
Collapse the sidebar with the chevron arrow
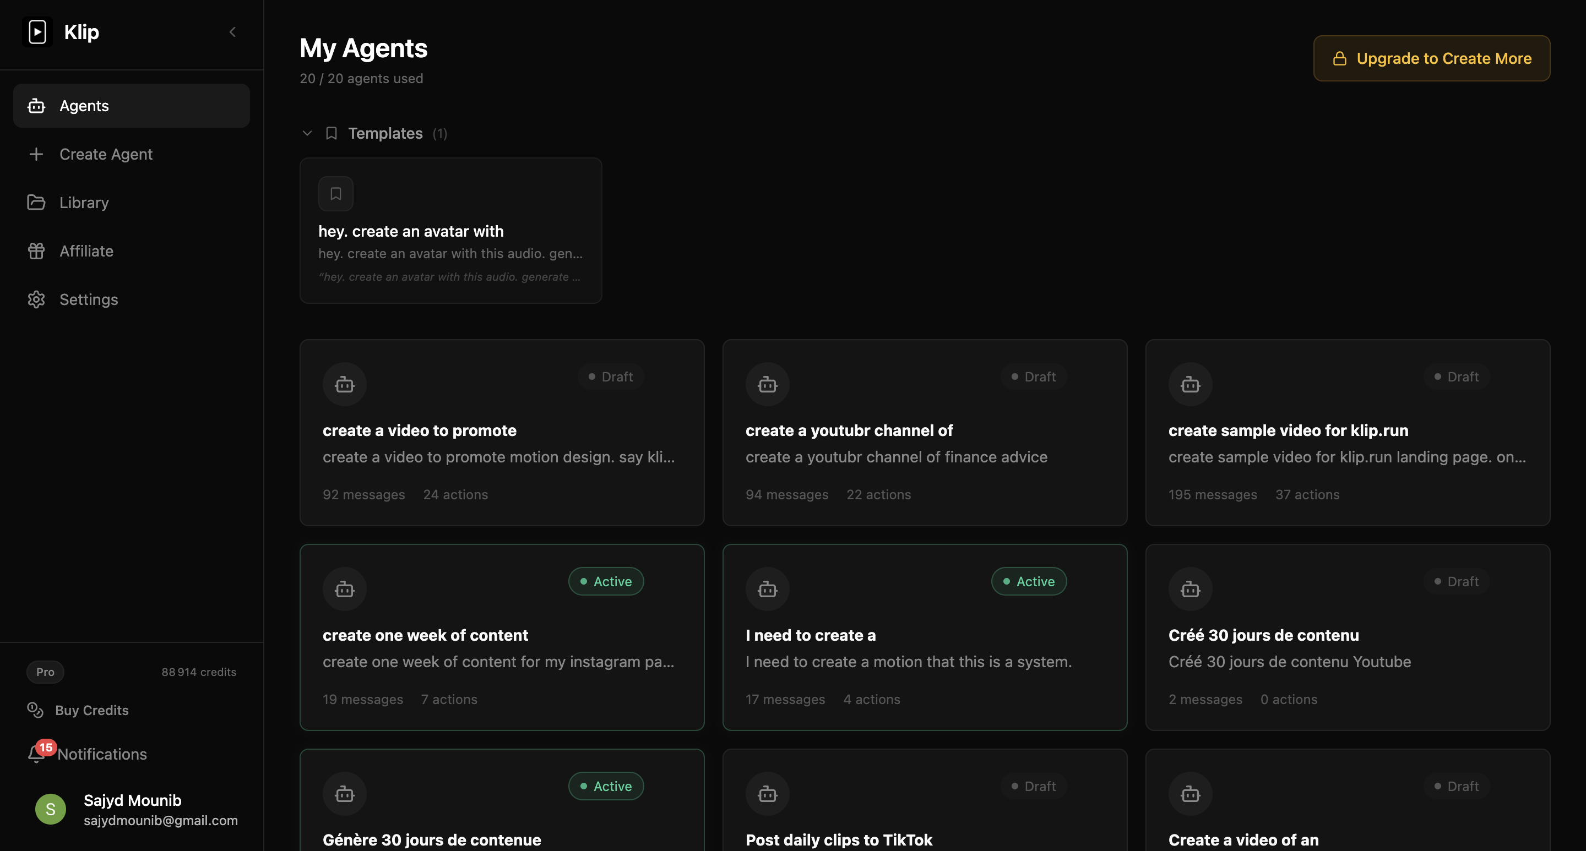coord(233,32)
